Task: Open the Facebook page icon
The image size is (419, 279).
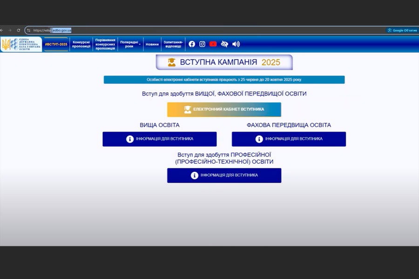Action: 192,44
